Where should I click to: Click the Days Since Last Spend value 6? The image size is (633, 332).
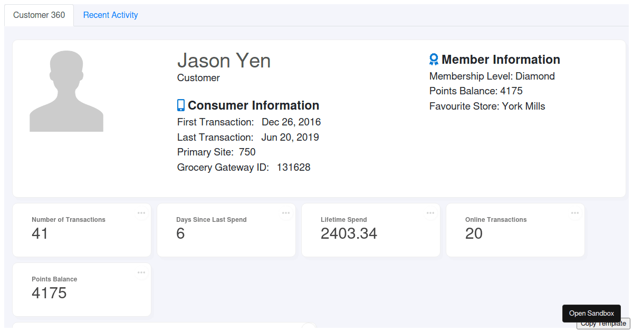point(180,233)
